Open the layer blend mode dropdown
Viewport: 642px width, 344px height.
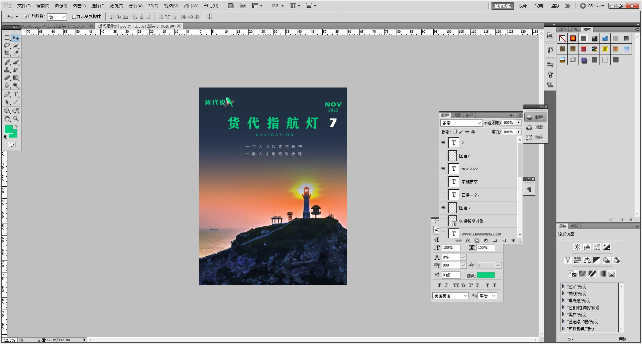[461, 123]
